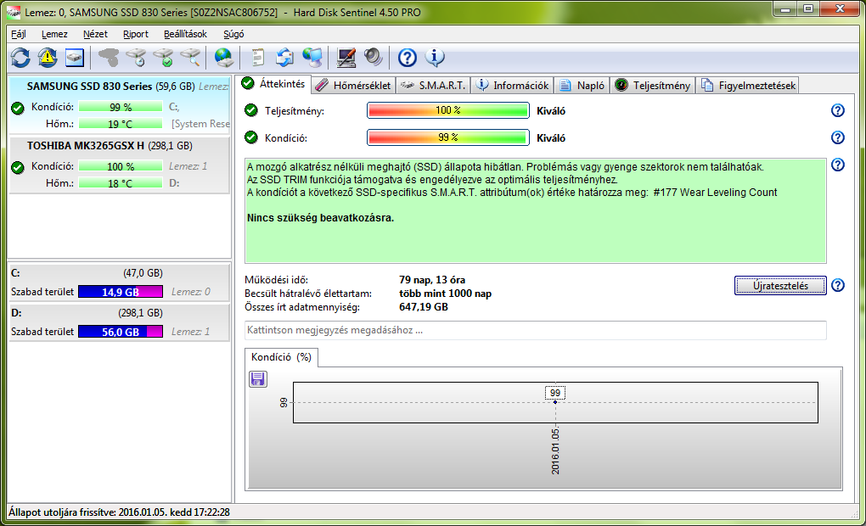Click the comment field 'Kattintson megjegyzés megadásához'
The height and width of the screenshot is (526, 866).
point(536,330)
